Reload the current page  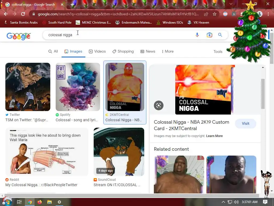[x=23, y=14]
